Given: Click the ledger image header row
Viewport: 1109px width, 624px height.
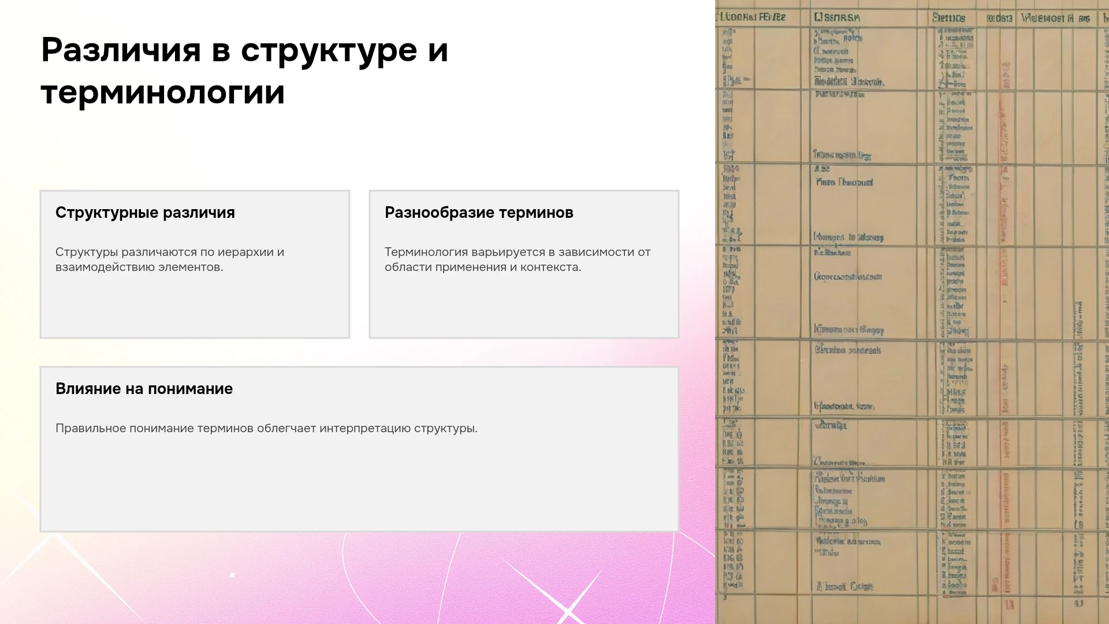Looking at the screenshot, I should 912,18.
